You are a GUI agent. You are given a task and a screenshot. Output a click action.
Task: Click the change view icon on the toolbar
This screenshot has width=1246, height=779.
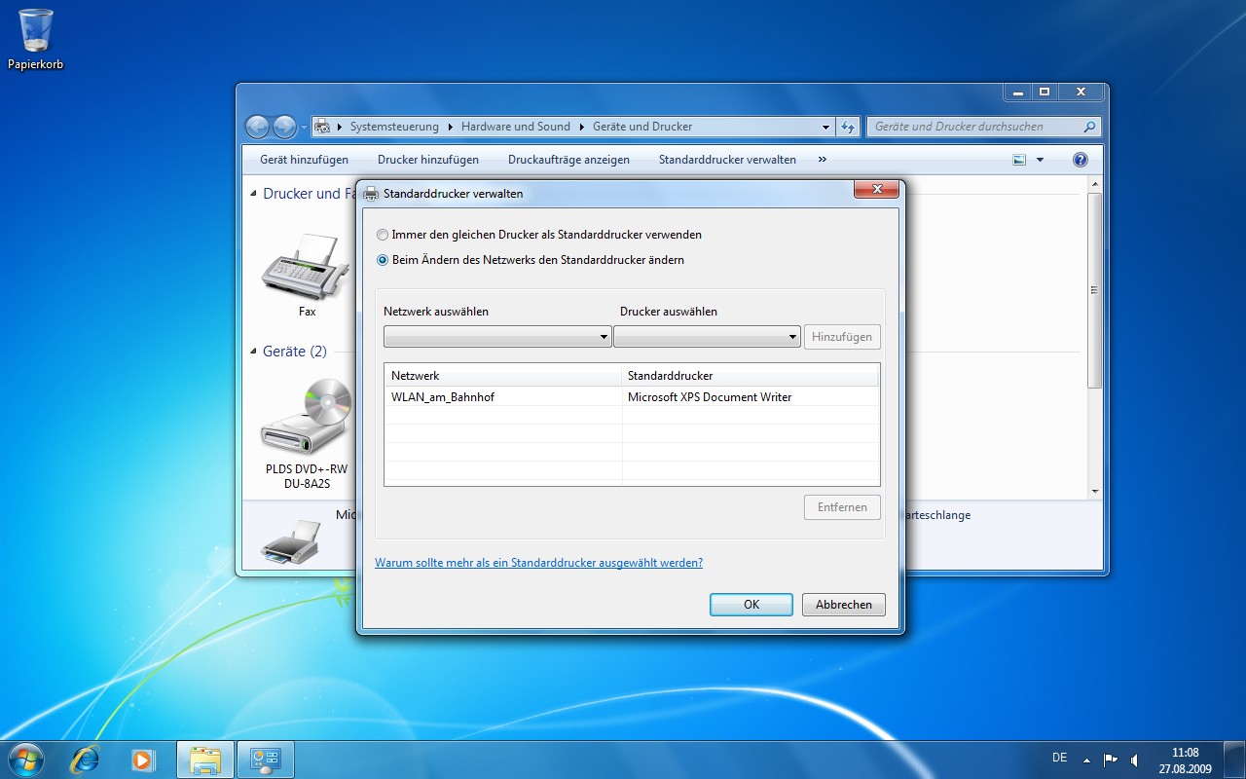point(1020,159)
